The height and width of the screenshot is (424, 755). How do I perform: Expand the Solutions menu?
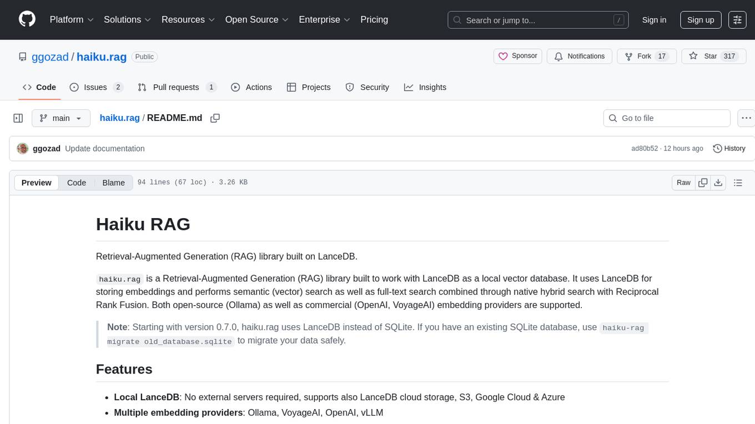pos(128,19)
